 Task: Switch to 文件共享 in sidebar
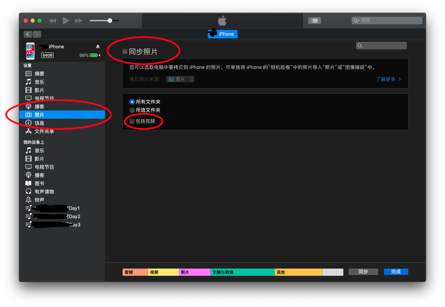click(x=44, y=131)
